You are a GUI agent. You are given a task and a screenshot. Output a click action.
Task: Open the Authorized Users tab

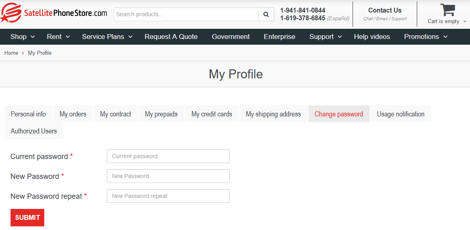click(x=34, y=131)
